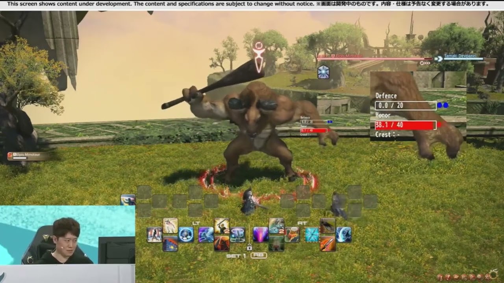Use the blue ring aura action
Screen dimensions: 504x283
point(237,235)
